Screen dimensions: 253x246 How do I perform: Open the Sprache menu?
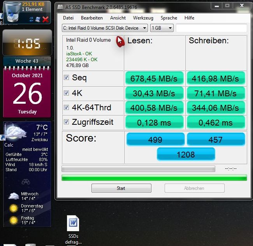point(169,18)
